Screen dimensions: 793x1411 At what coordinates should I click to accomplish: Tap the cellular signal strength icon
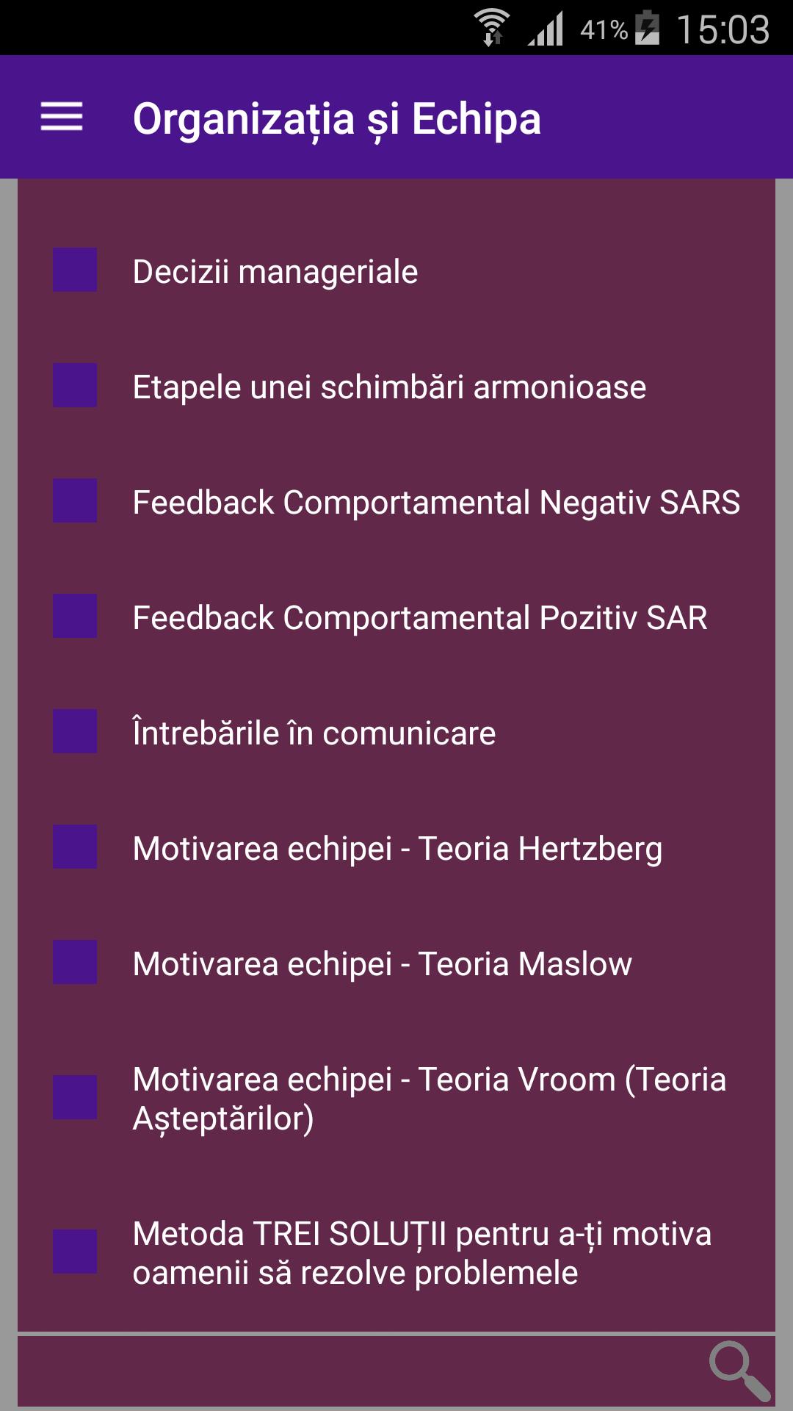point(546,29)
